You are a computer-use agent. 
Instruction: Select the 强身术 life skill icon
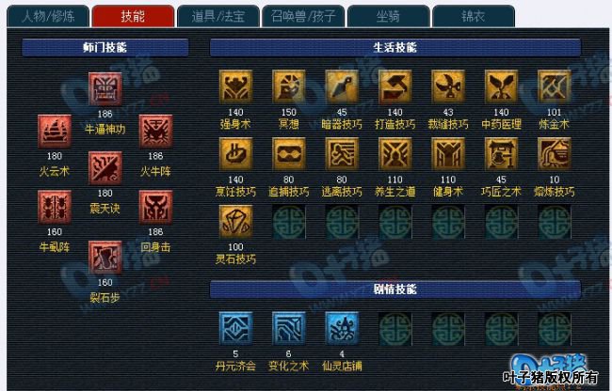tap(235, 86)
